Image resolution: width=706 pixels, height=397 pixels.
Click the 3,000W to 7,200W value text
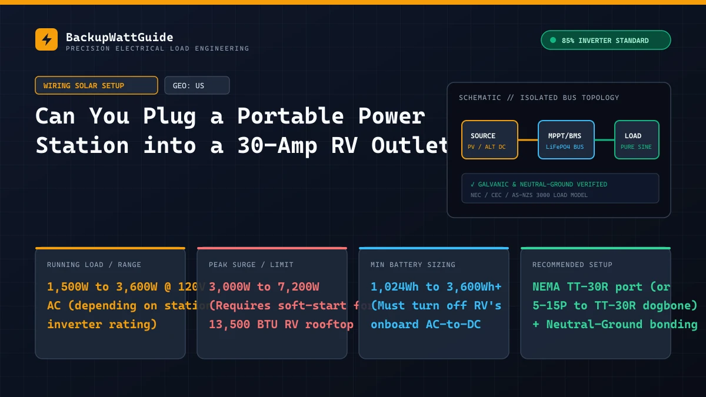(264, 286)
